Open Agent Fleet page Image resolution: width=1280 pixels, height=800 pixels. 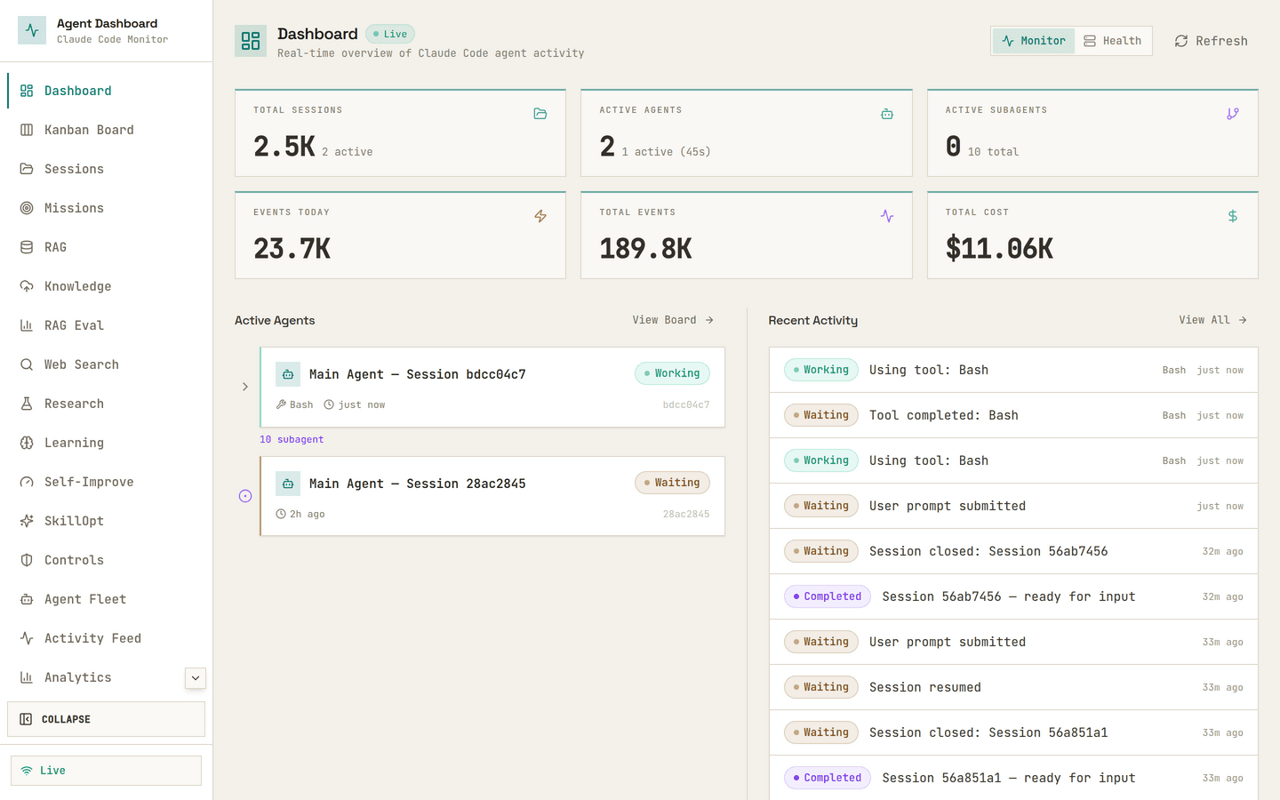pyautogui.click(x=107, y=599)
